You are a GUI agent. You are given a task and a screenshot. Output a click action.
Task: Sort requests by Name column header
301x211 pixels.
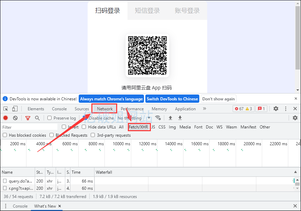[x=18, y=172]
